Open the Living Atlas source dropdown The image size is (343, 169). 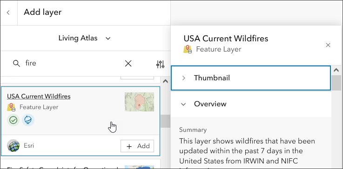(84, 39)
